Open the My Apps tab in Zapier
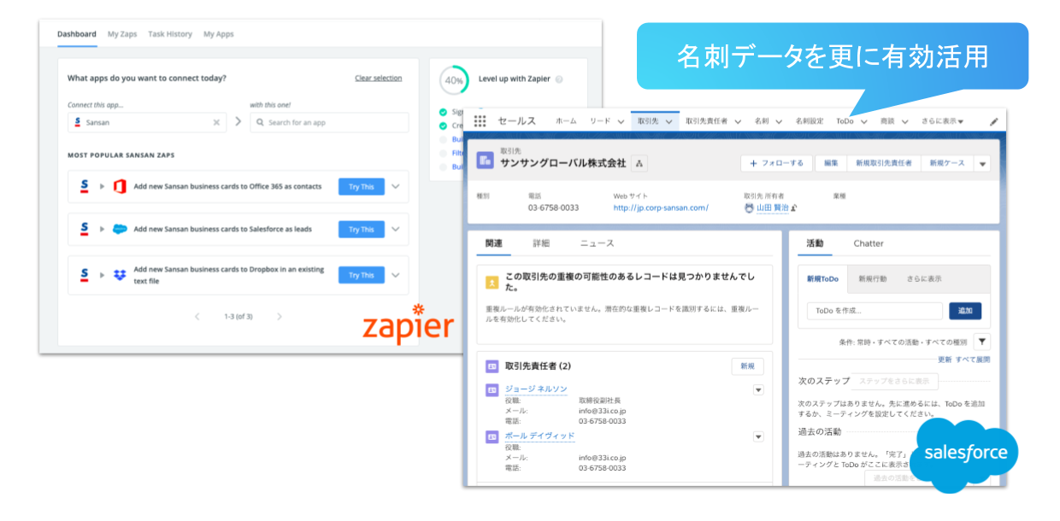This screenshot has height=521, width=1060. [219, 34]
